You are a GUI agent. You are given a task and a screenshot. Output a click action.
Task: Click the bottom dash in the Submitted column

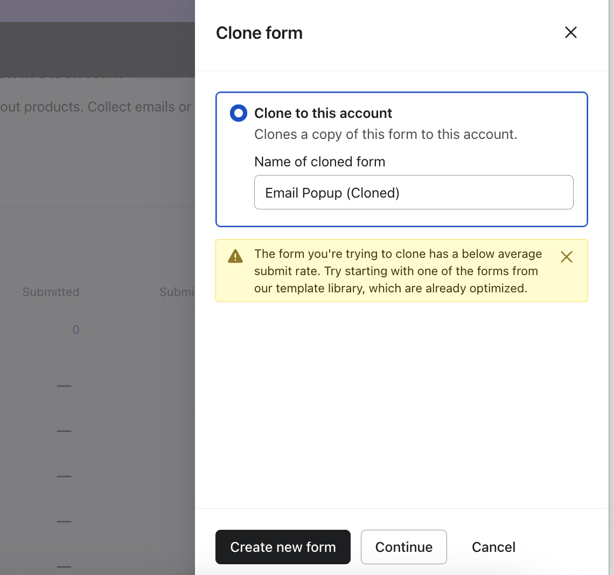64,566
